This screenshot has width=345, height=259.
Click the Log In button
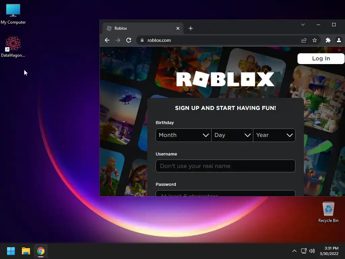coord(321,59)
